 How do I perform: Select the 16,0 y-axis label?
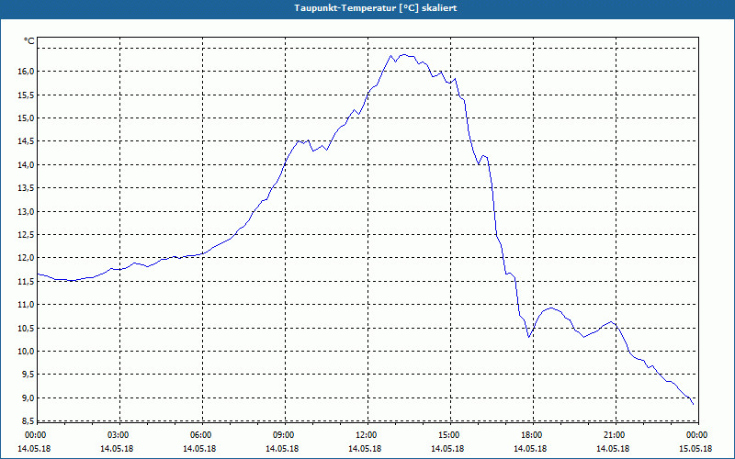(x=27, y=72)
